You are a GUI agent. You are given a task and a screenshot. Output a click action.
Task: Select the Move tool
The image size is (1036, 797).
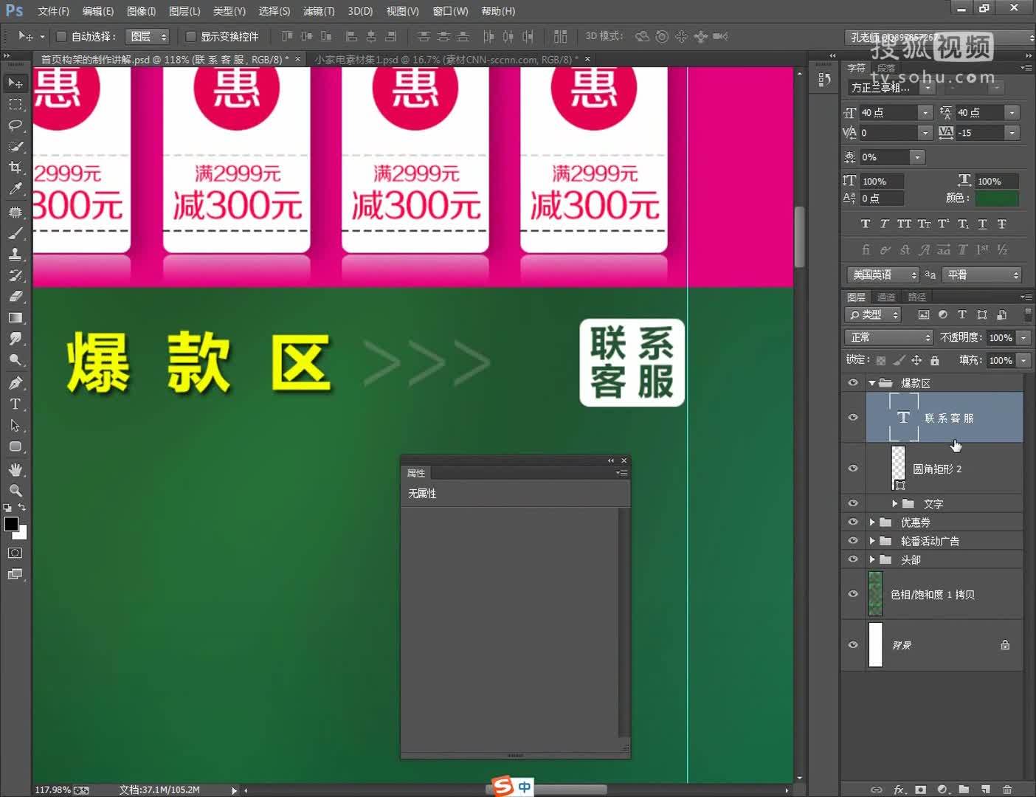click(x=15, y=83)
